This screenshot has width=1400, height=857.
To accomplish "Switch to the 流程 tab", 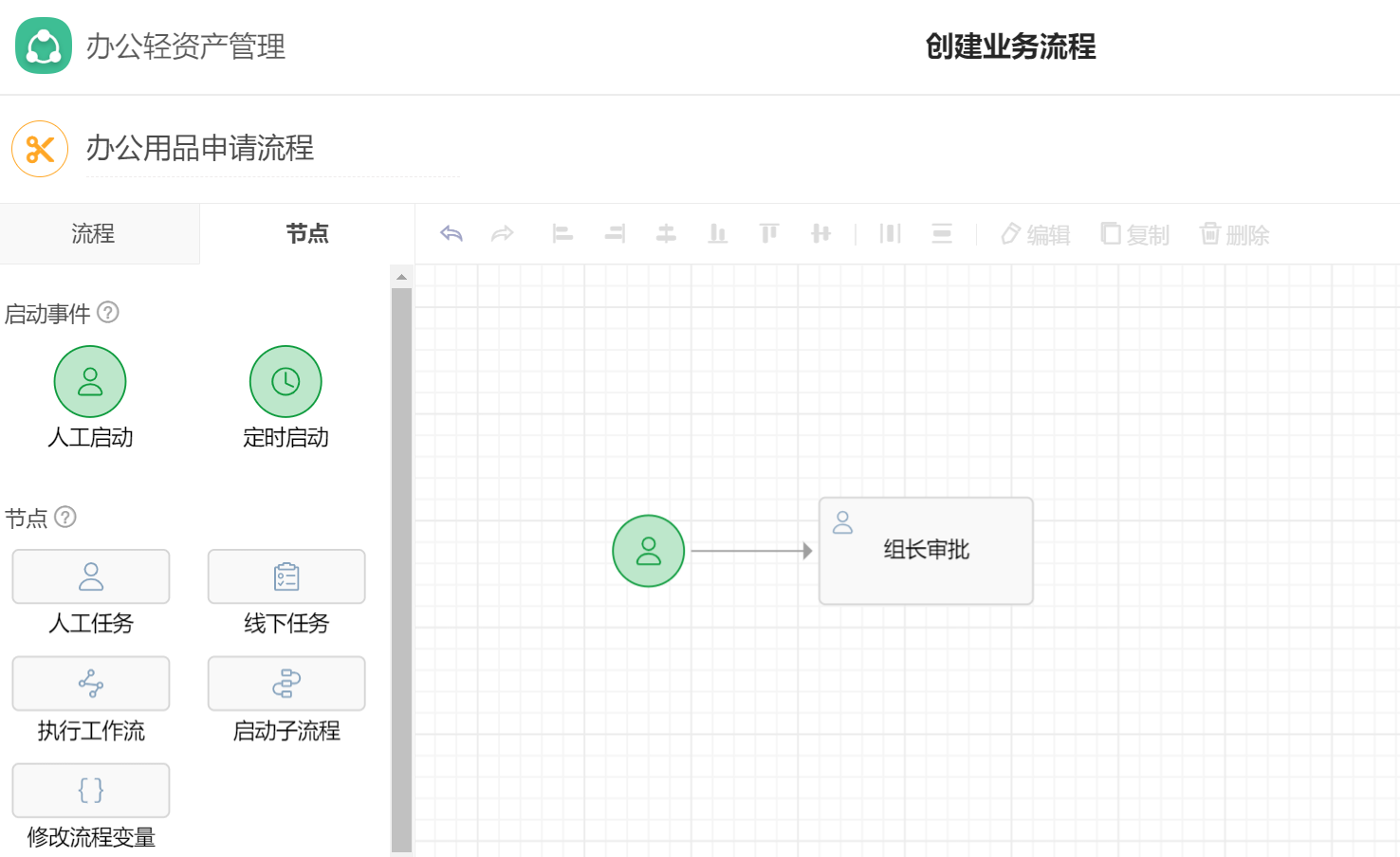I will point(93,233).
